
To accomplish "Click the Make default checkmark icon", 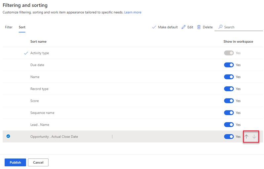I will tap(154, 27).
